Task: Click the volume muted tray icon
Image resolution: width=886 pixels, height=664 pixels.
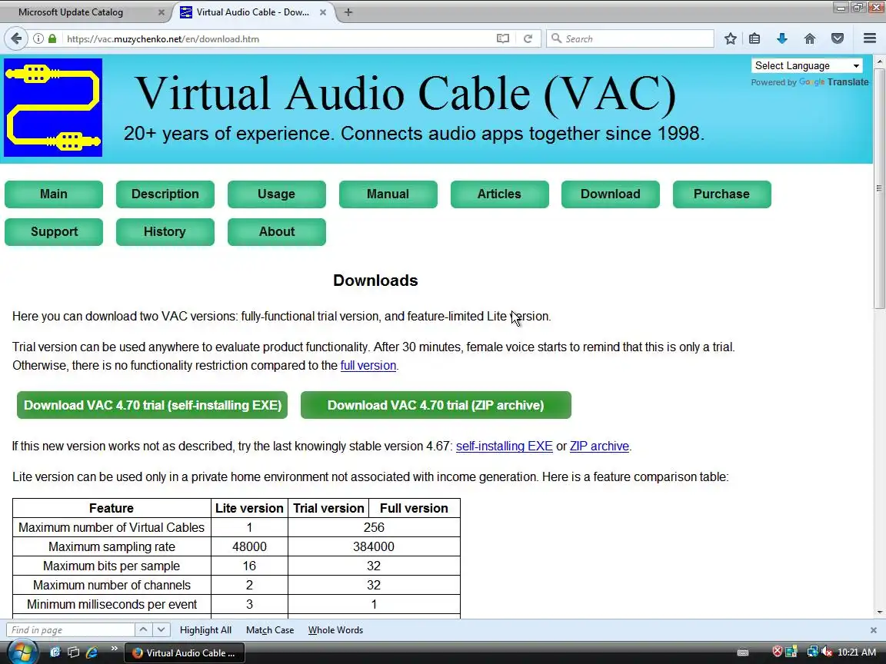Action: coord(827,652)
